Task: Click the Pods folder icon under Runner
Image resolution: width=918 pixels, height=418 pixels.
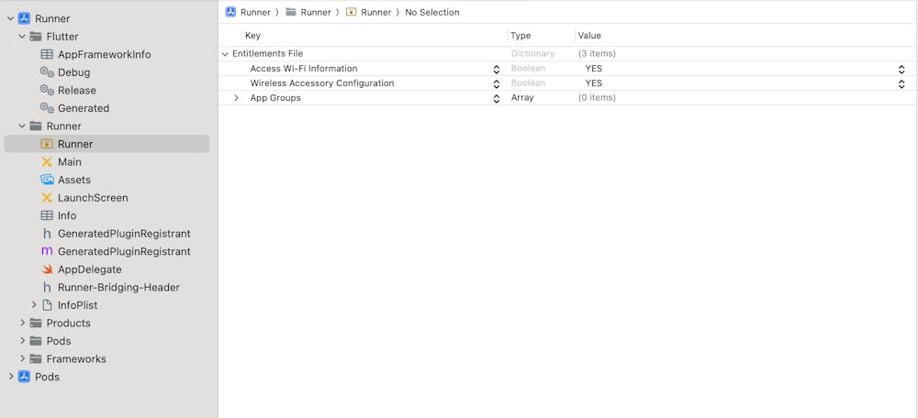Action: tap(36, 341)
